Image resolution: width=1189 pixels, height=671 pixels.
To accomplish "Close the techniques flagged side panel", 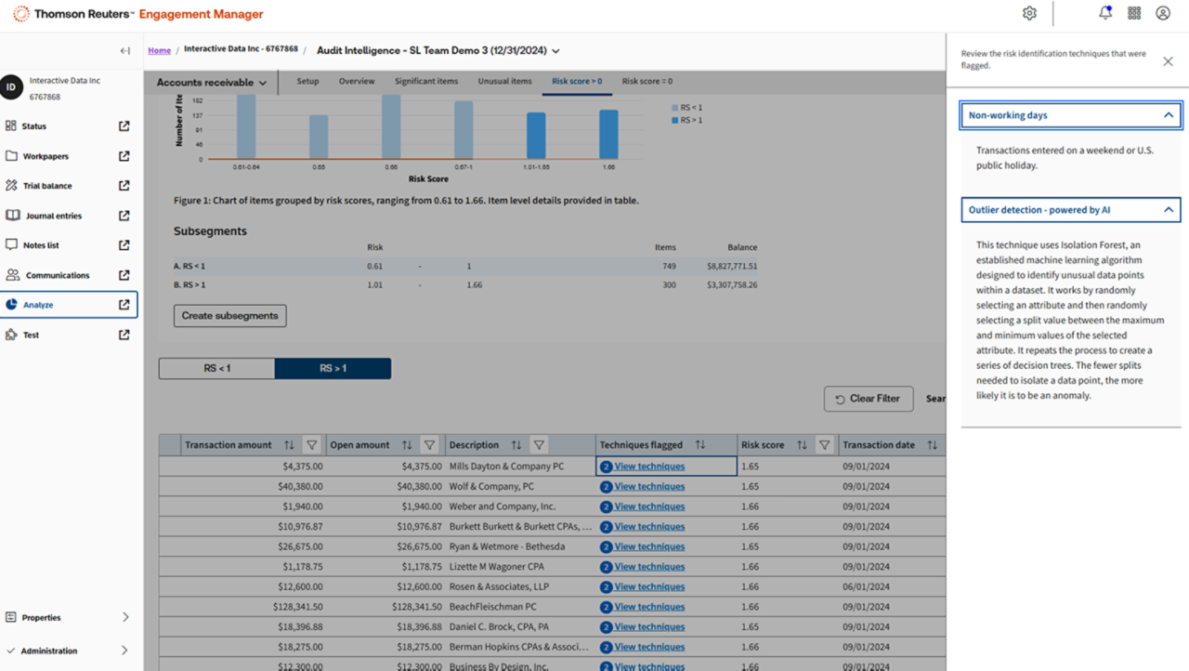I will [x=1168, y=61].
